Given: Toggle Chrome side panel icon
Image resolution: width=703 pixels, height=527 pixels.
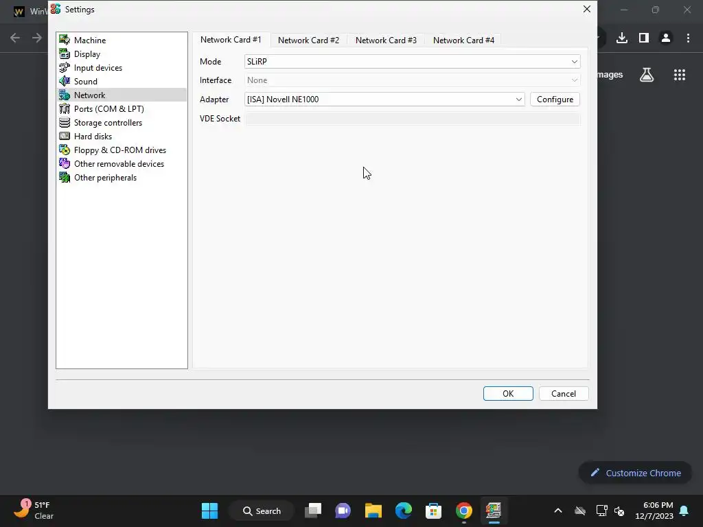Looking at the screenshot, I should (x=644, y=38).
